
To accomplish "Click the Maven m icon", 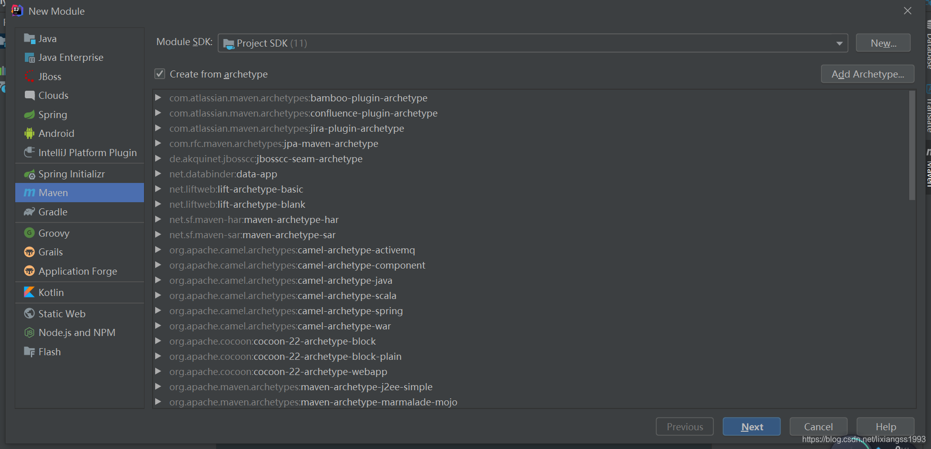I will click(29, 193).
